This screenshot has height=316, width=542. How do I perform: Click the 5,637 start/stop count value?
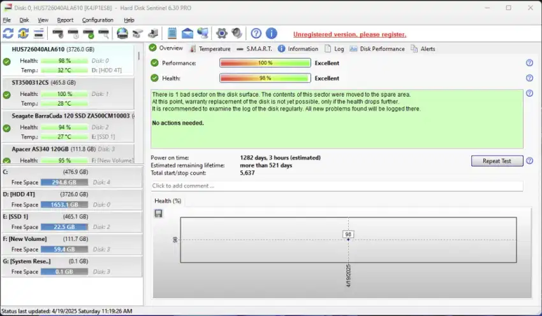pos(247,173)
